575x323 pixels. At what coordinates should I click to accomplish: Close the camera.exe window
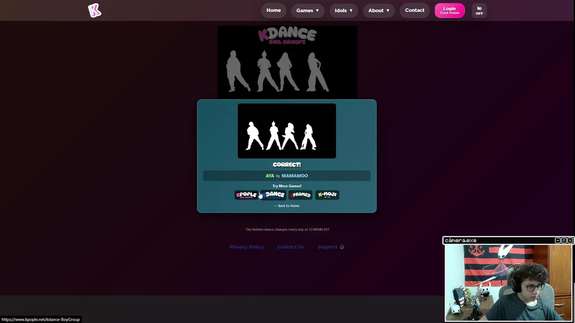(570, 240)
